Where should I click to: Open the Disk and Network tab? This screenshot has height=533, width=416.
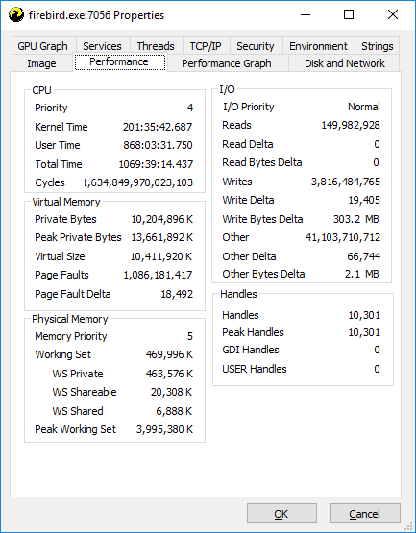tap(345, 63)
